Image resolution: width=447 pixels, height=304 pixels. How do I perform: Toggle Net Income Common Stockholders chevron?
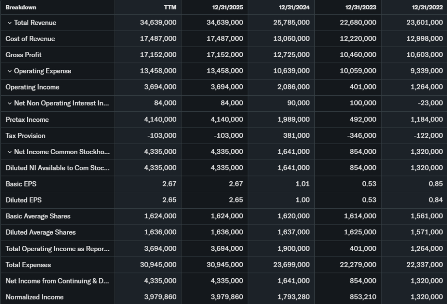(9, 152)
